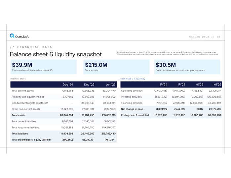Click the value 53,204,470

[x=109, y=91]
